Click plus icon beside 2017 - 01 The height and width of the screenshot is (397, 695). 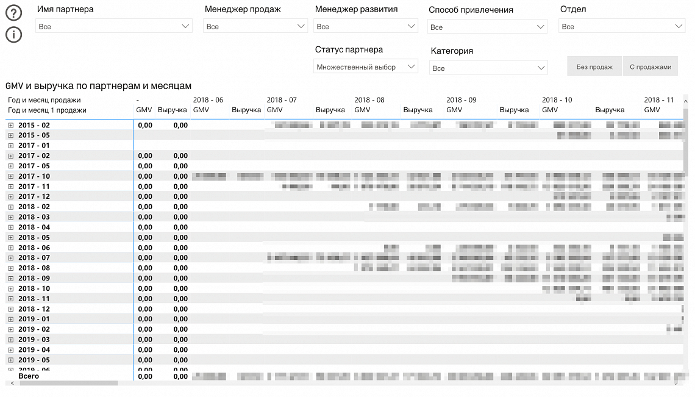(x=10, y=146)
